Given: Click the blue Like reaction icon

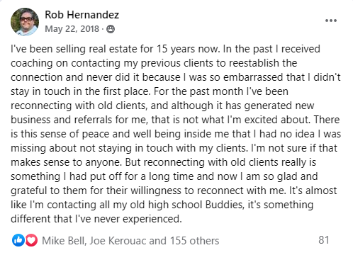Looking at the screenshot, I should [x=18, y=240].
